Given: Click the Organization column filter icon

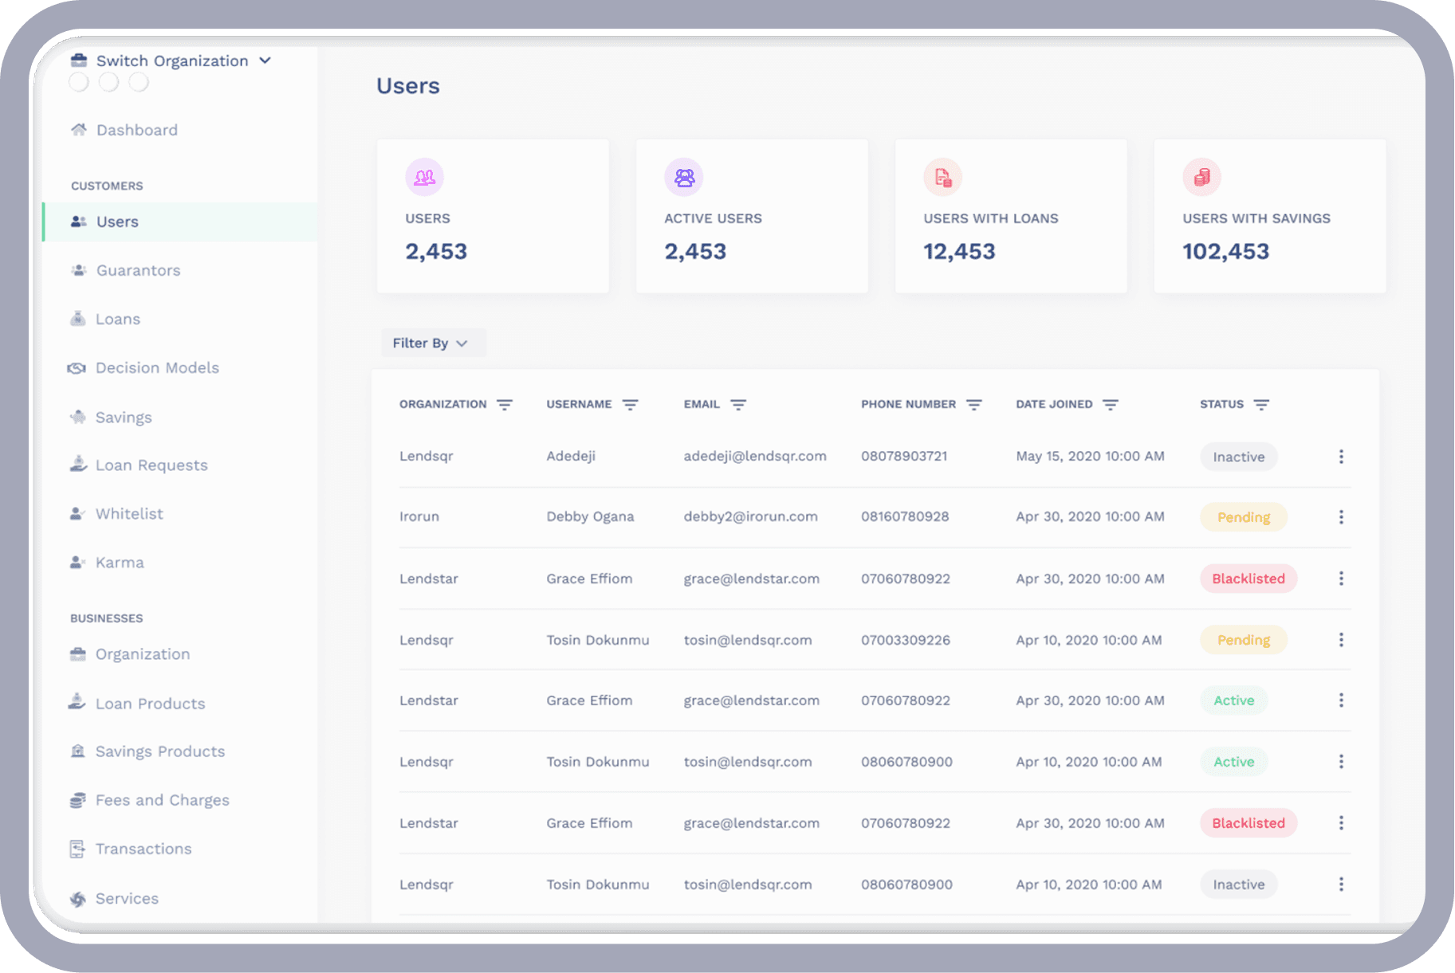Looking at the screenshot, I should tap(504, 405).
